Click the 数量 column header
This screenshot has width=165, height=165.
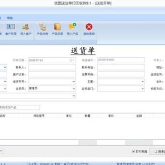tap(88, 115)
